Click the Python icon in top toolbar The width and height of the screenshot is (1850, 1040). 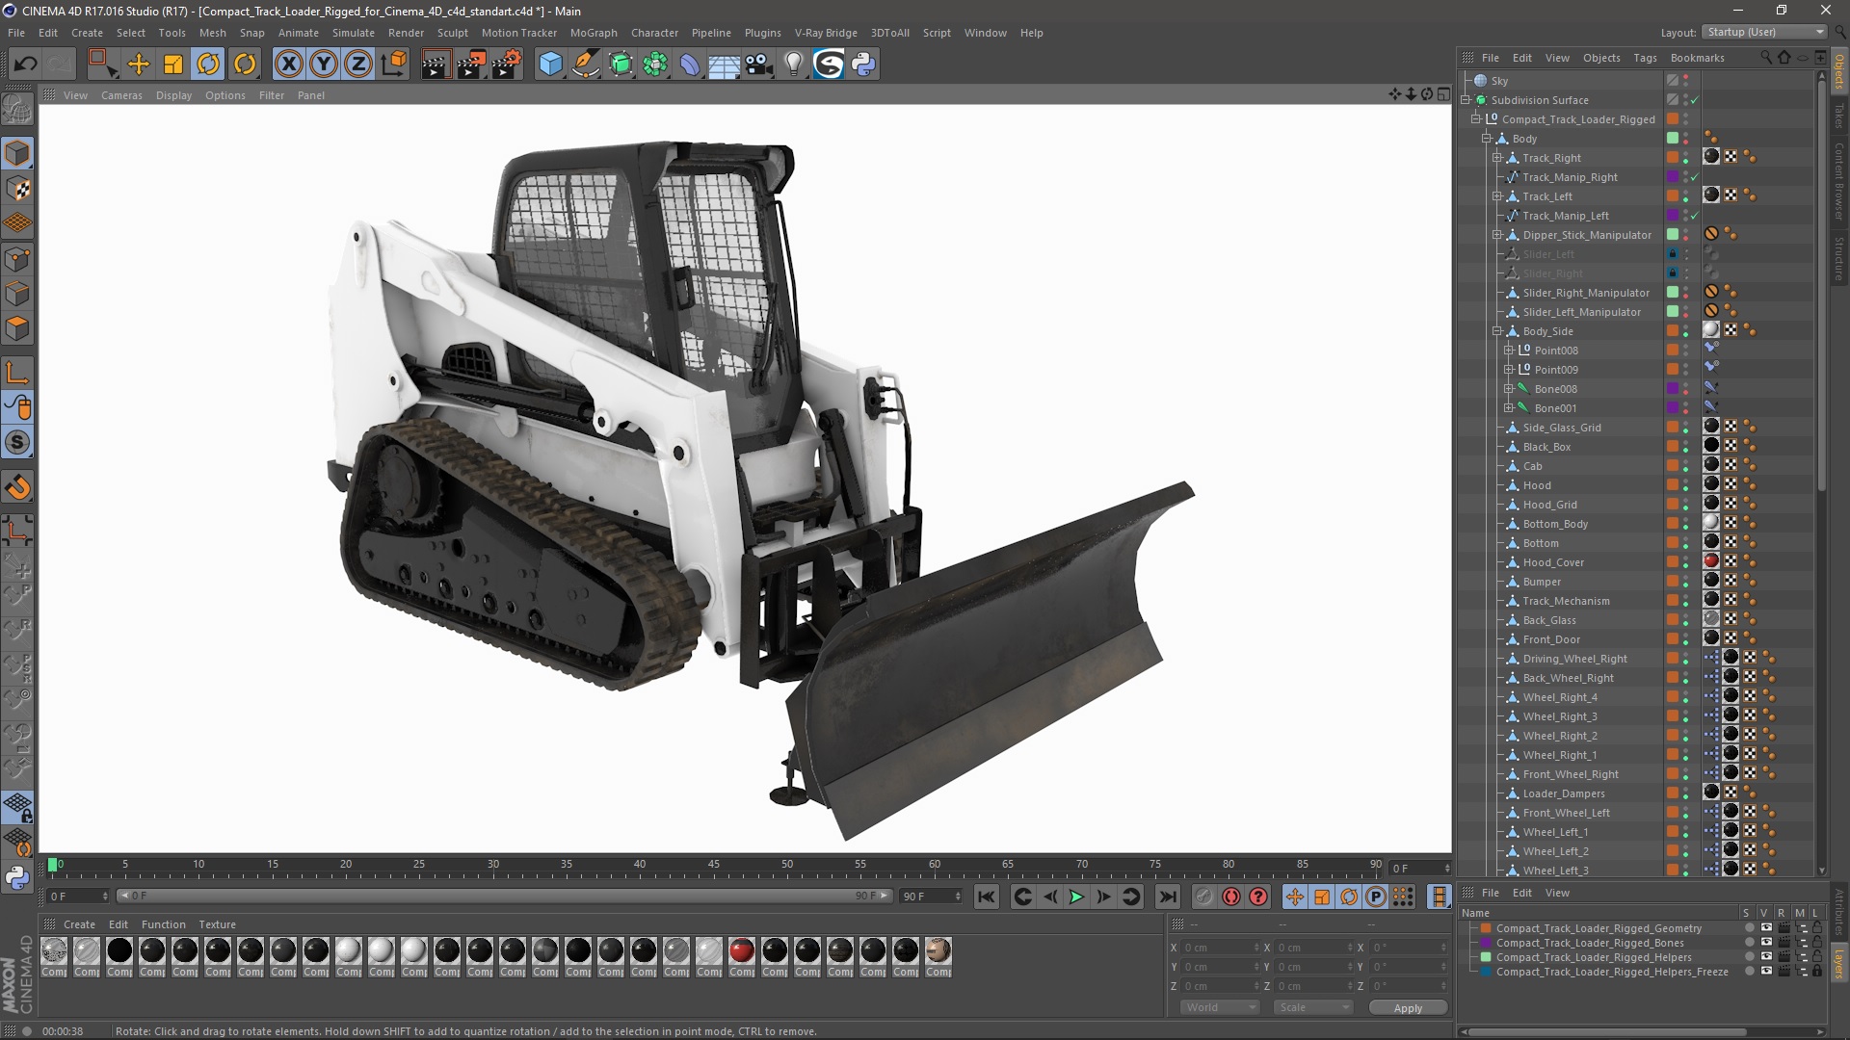[863, 65]
